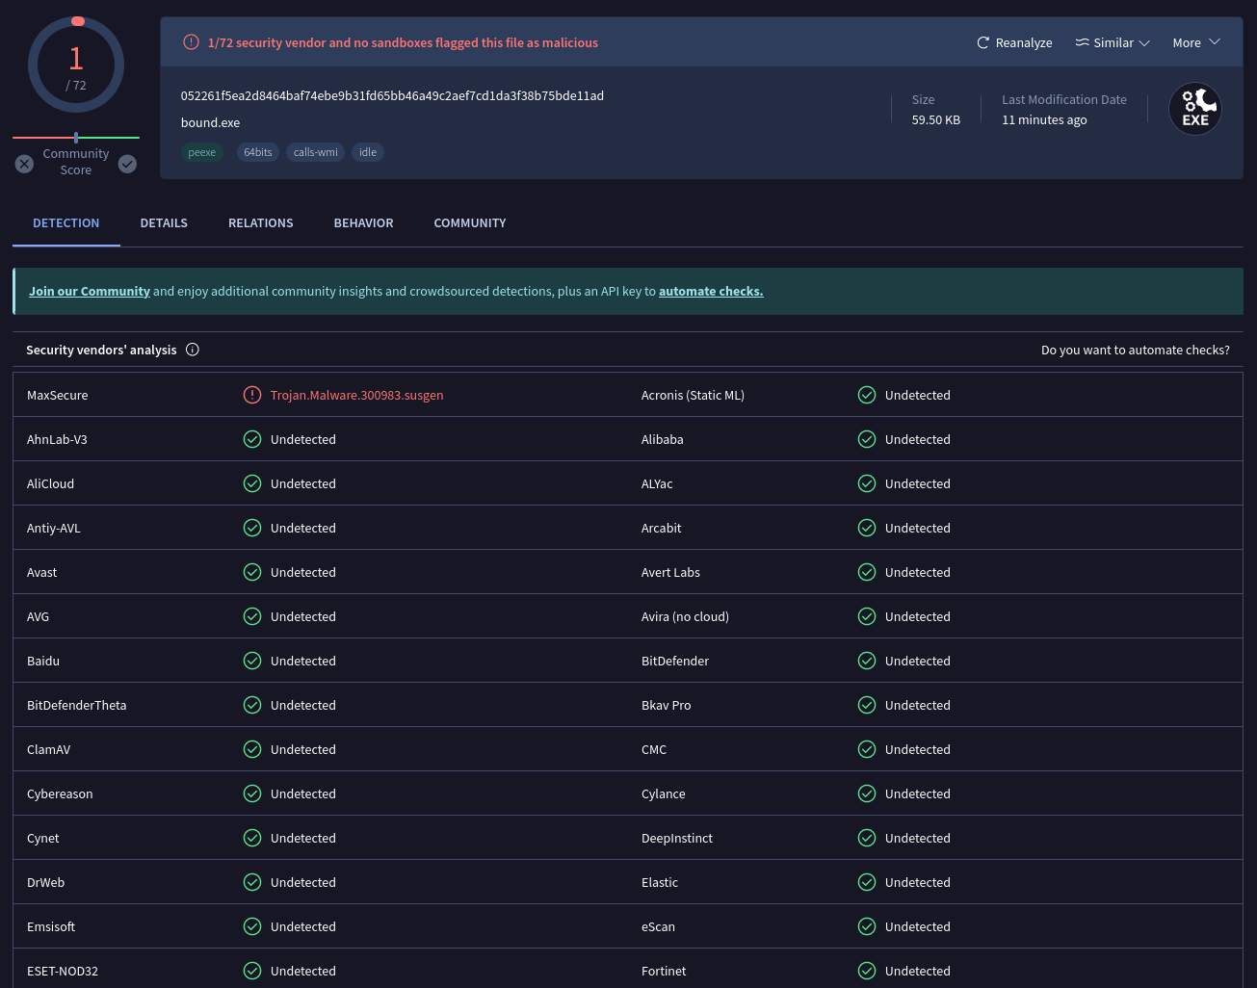Click the Reanalyze button label
Viewport: 1257px width, 988px height.
[1024, 42]
